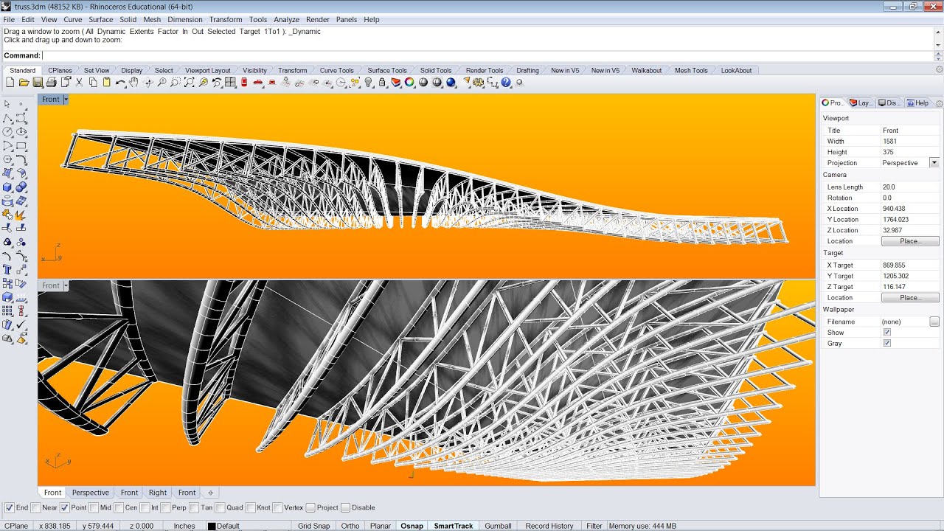Click the checkmark Check icon in sidebar

click(x=21, y=325)
